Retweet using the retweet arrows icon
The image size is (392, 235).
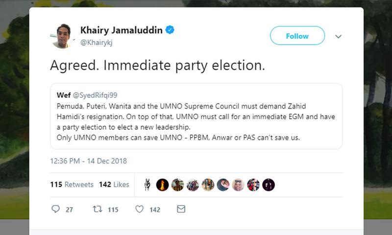point(98,209)
